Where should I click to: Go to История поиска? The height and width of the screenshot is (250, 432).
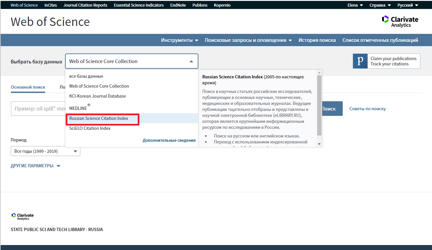[317, 40]
